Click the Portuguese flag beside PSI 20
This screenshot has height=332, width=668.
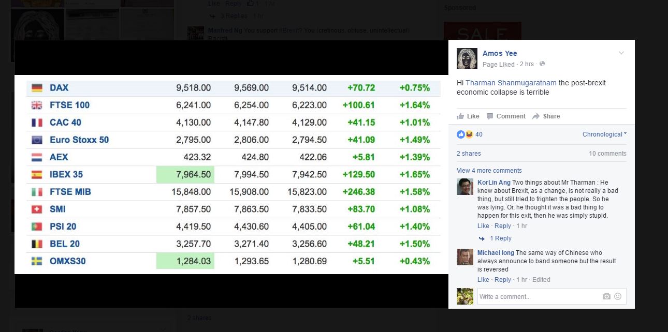coord(37,227)
